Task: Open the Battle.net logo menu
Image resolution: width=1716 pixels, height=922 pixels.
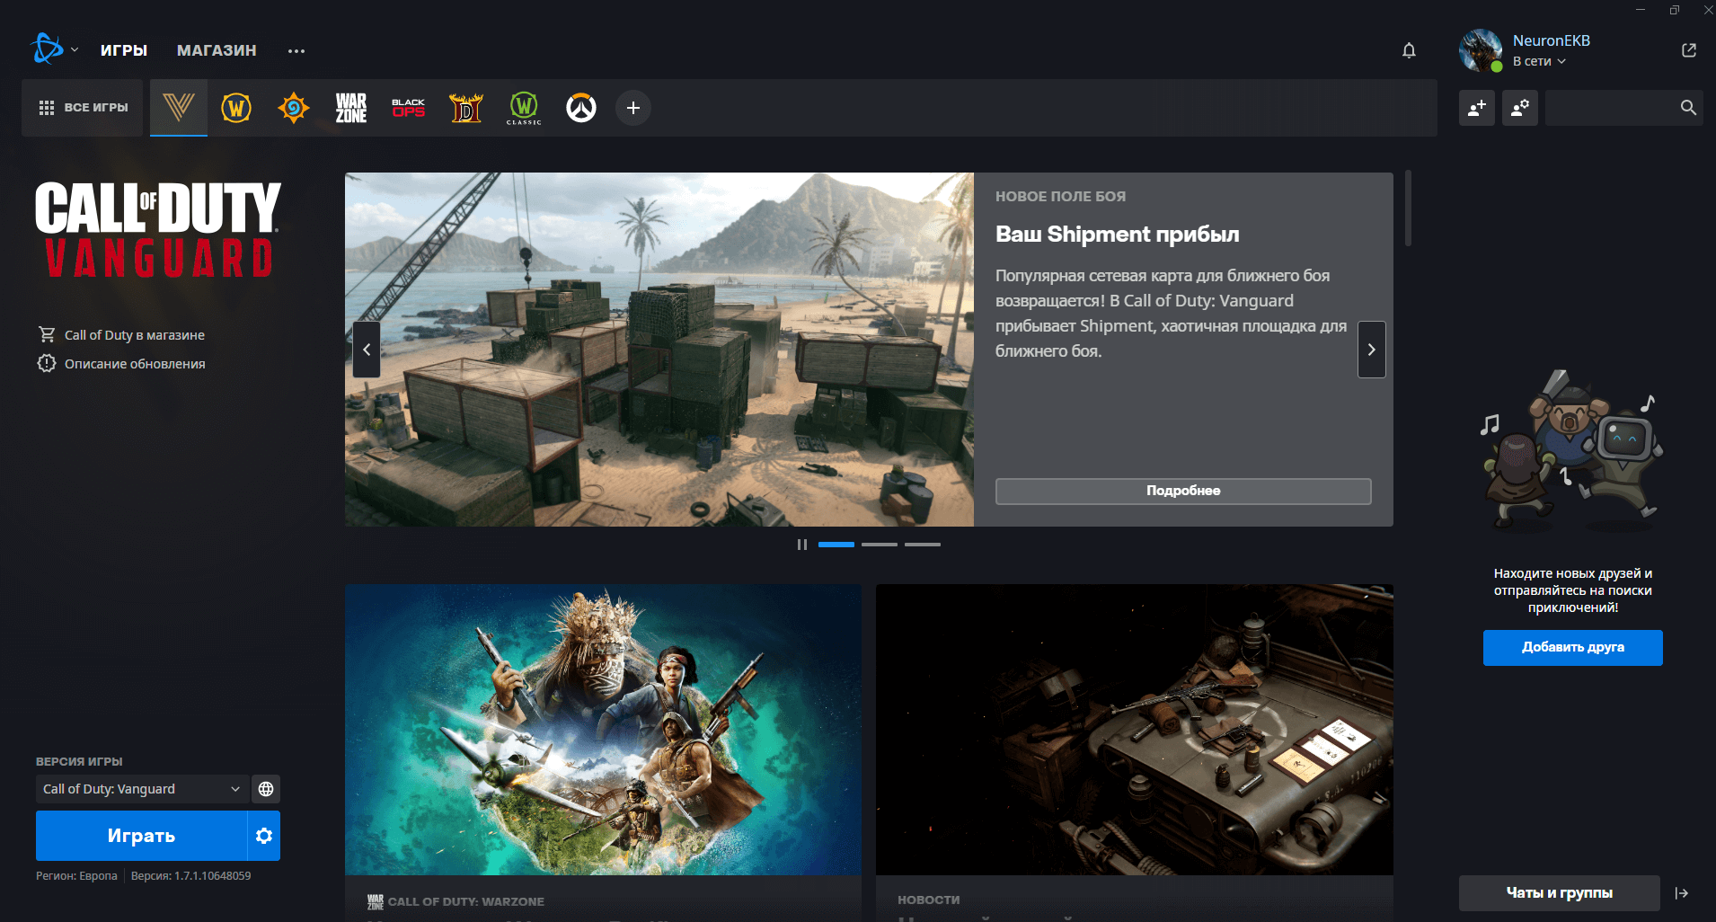Action: 47,49
